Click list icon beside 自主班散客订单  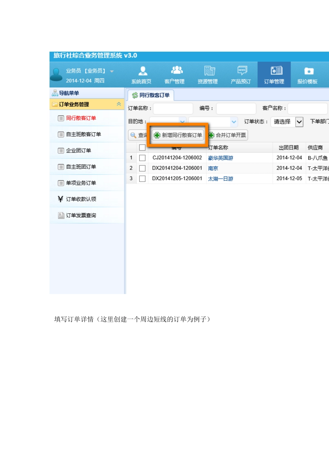coord(61,135)
